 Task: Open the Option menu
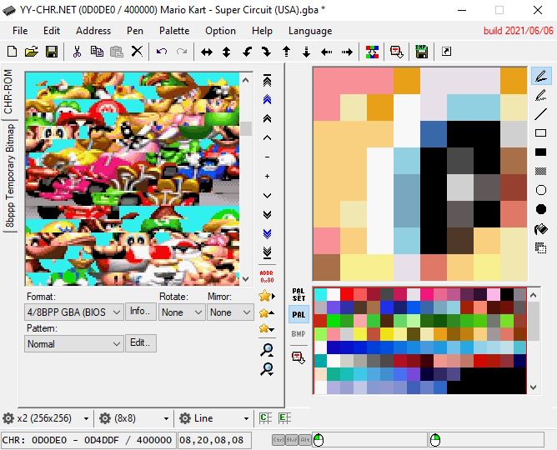pyautogui.click(x=220, y=31)
